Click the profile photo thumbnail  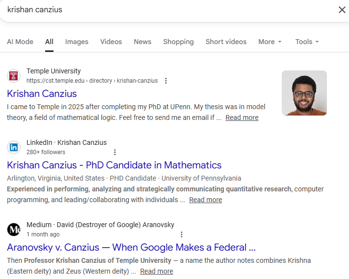point(304,93)
